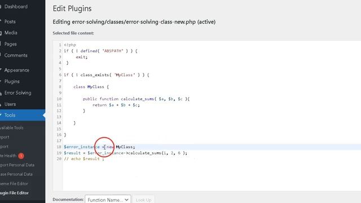Click the 'exit;' code line
Image resolution: width=361 pixels, height=203 pixels.
82,57
